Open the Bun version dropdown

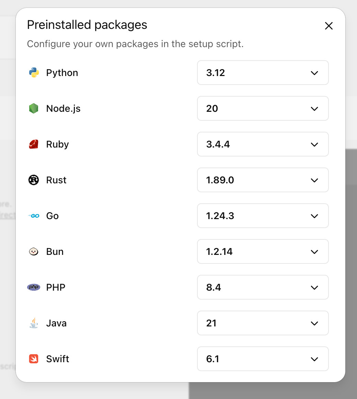click(x=263, y=251)
